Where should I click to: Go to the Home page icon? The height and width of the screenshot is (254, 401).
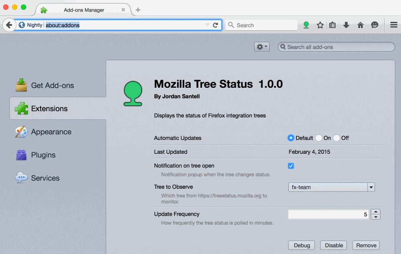(360, 25)
